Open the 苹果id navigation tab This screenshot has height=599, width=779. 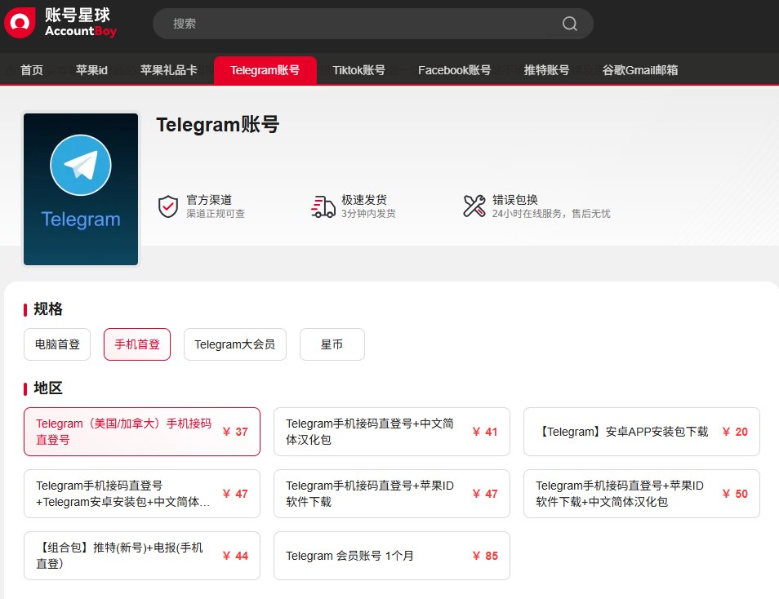point(91,70)
